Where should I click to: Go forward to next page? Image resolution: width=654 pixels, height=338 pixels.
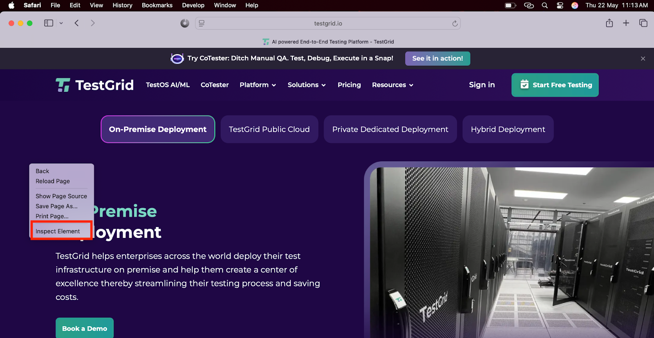click(x=93, y=23)
